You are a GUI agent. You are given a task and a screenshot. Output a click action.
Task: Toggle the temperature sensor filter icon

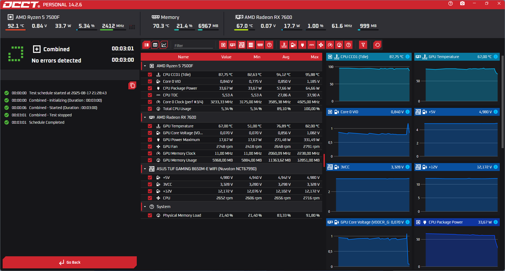pyautogui.click(x=284, y=45)
